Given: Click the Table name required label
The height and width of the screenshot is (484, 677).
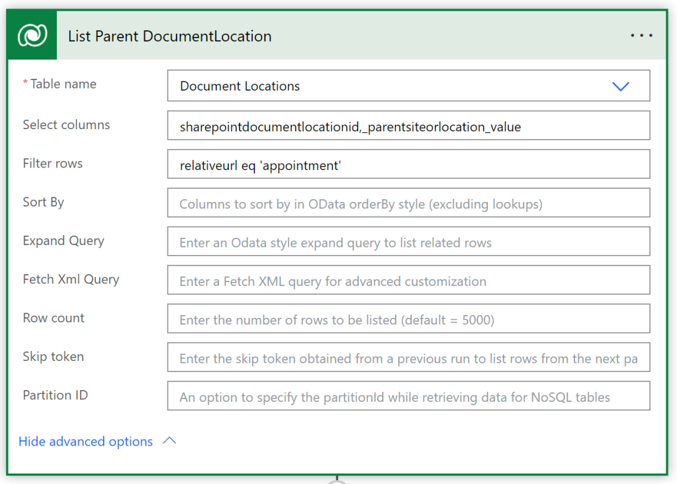Looking at the screenshot, I should click(x=62, y=84).
